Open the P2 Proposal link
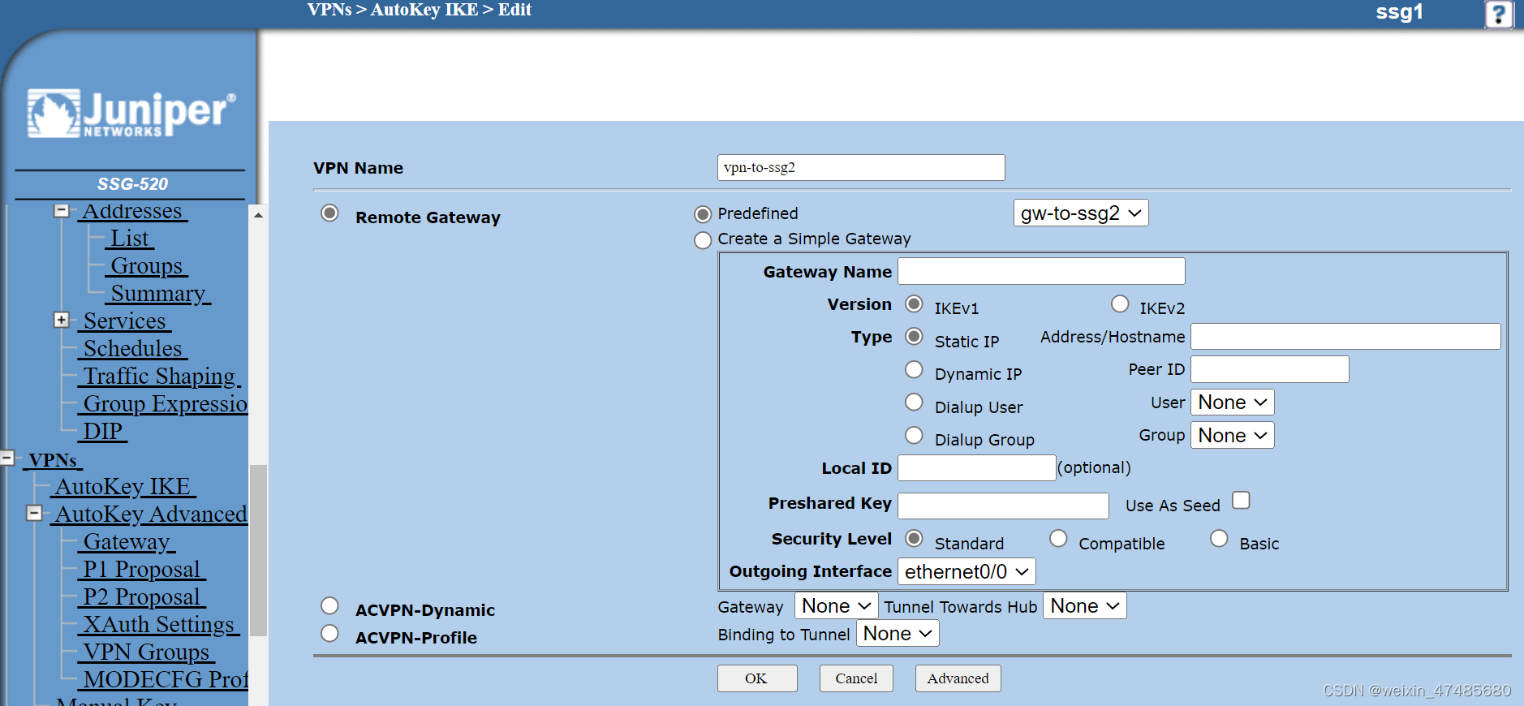 tap(142, 597)
